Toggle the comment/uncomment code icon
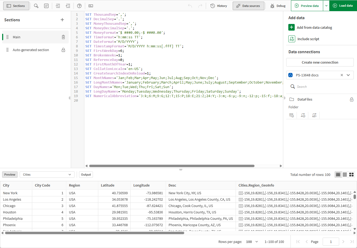 [46, 6]
